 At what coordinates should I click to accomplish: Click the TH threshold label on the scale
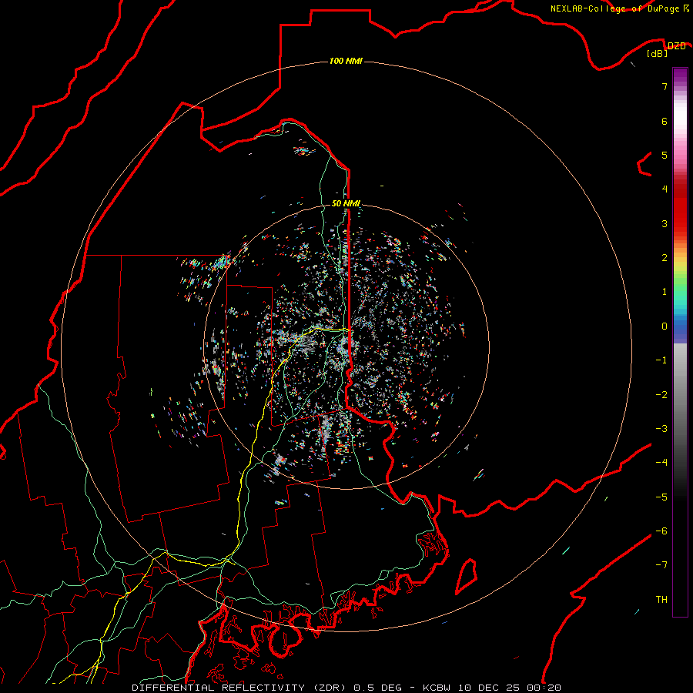[x=661, y=600]
